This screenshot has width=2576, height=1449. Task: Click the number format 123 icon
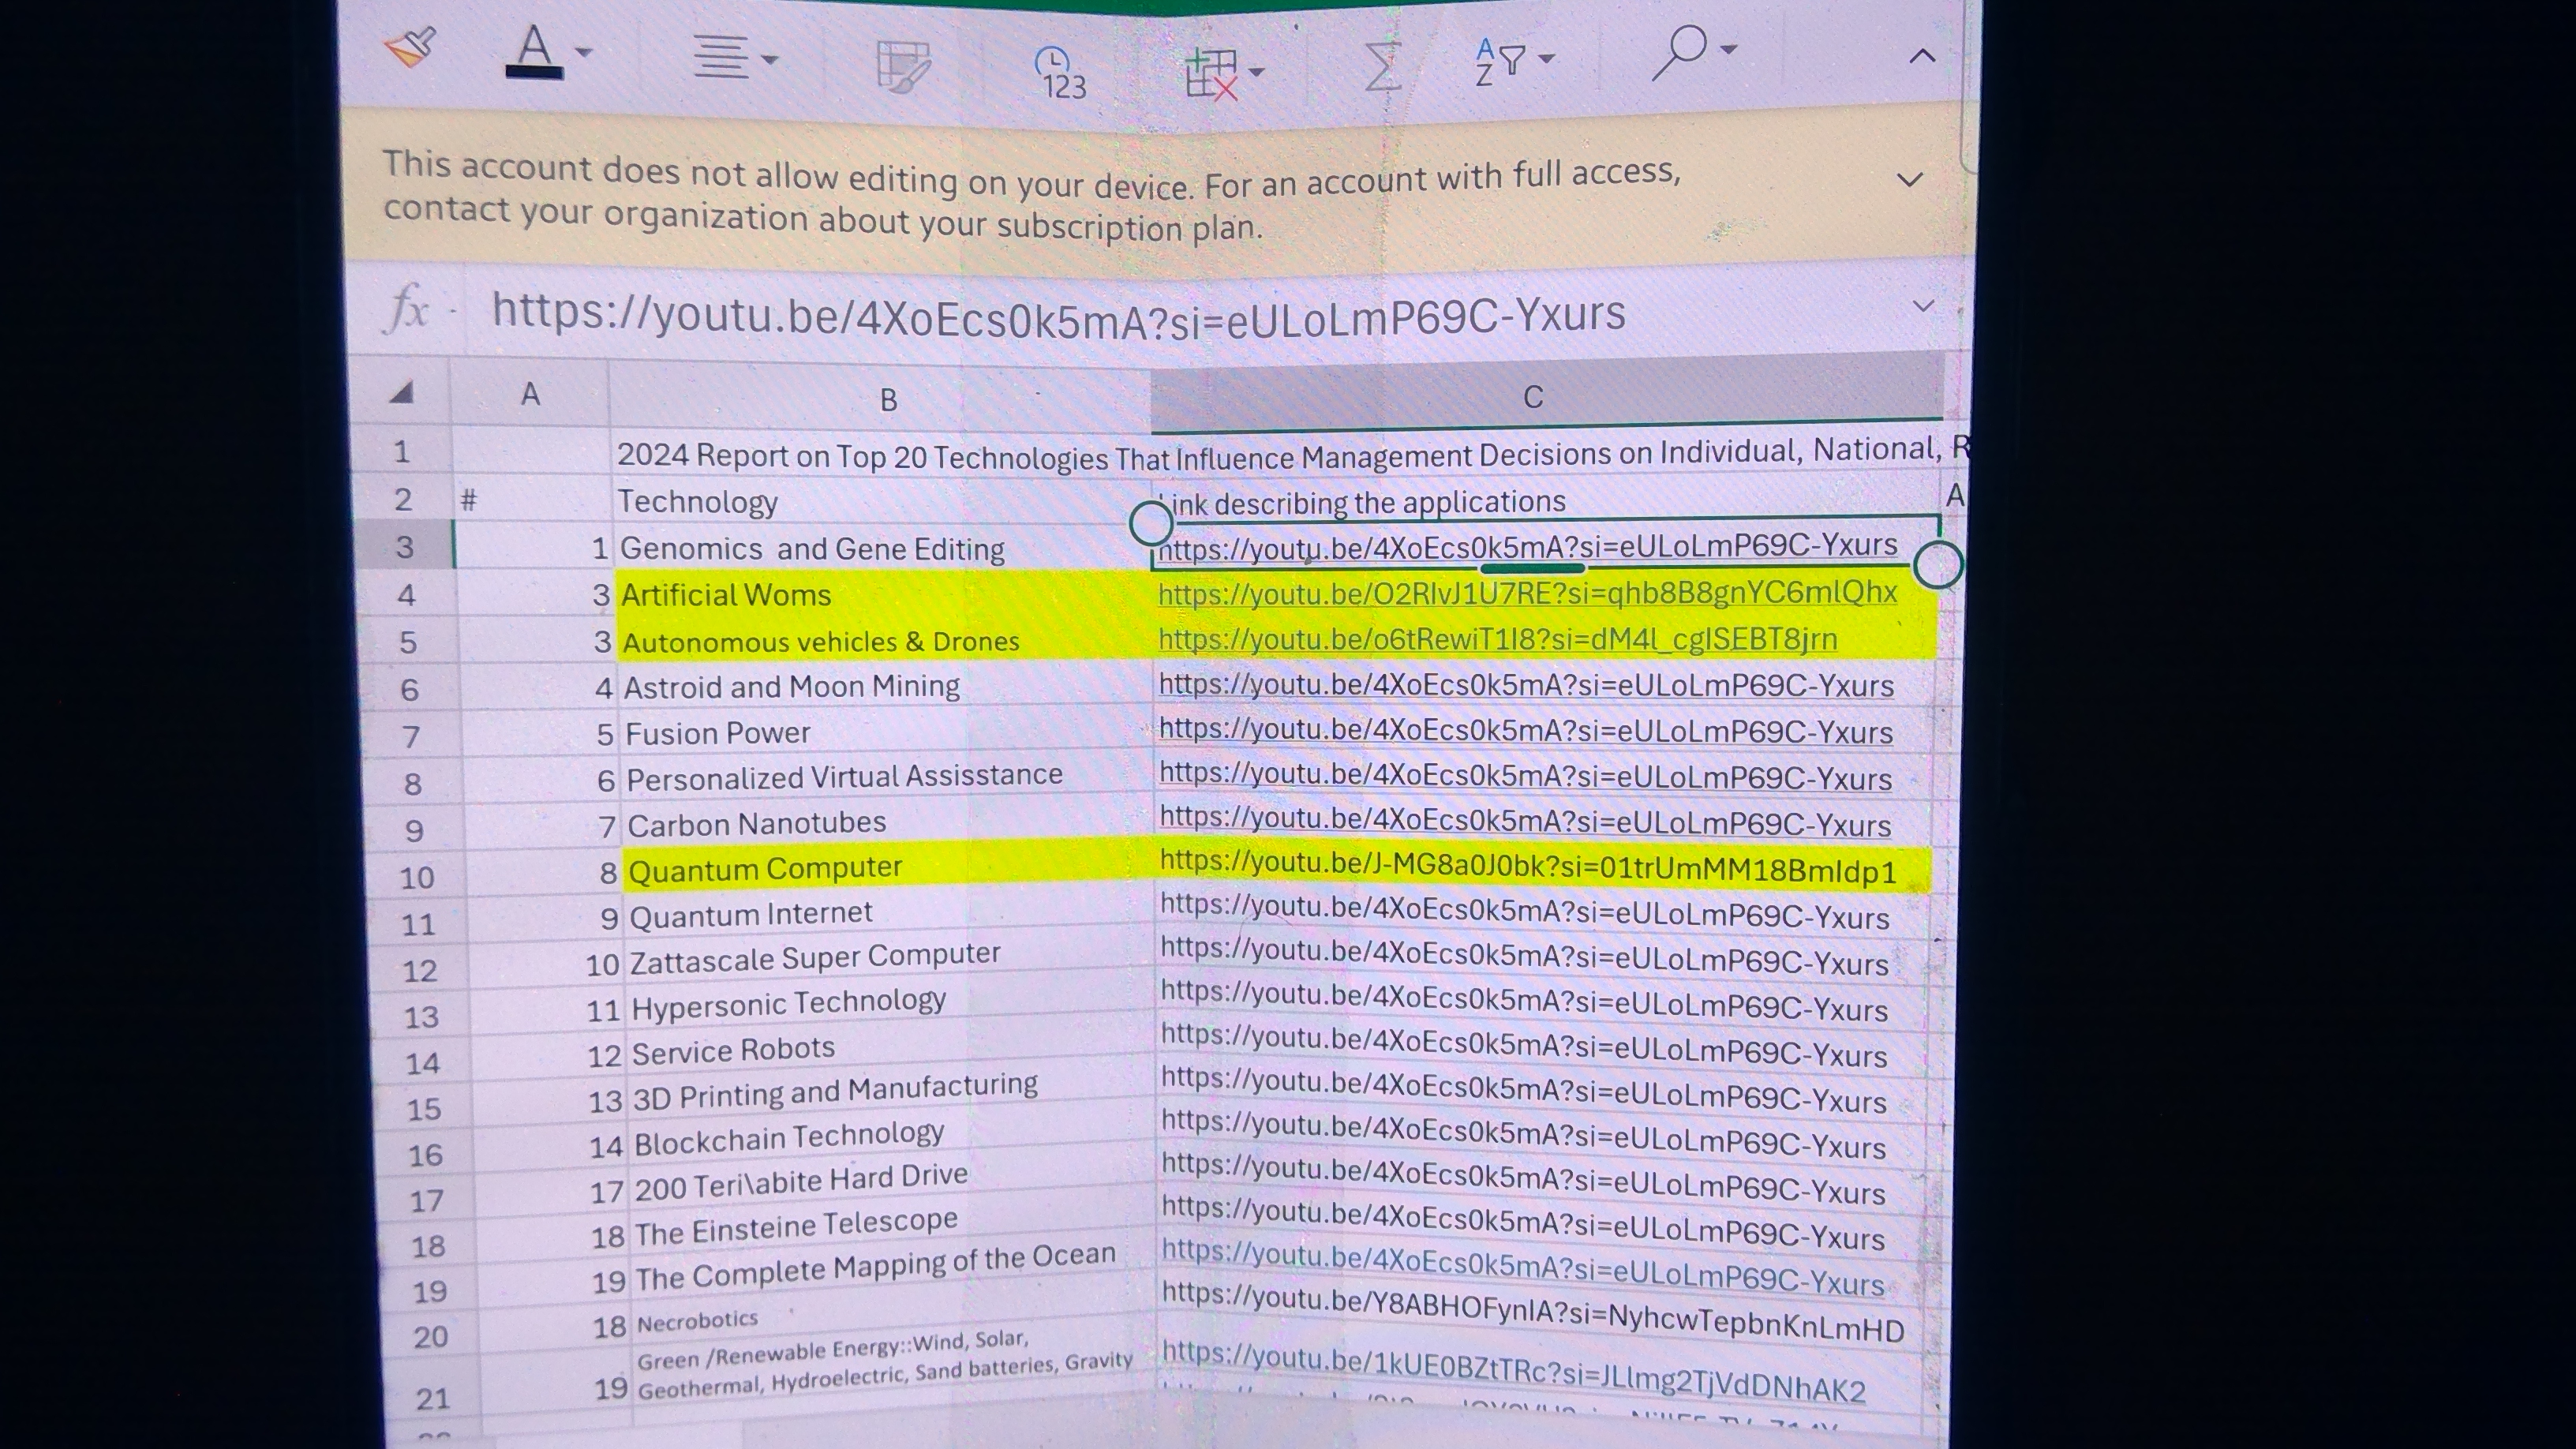[x=1060, y=73]
